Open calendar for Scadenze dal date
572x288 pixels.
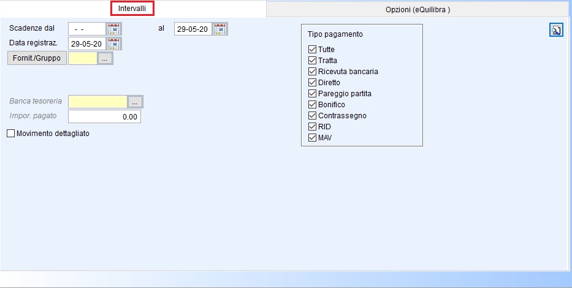114,29
